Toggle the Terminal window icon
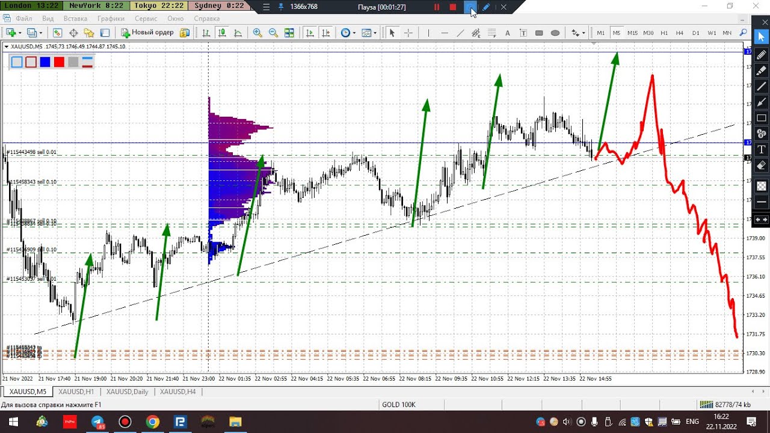Viewport: 770px width, 433px height. point(105,32)
